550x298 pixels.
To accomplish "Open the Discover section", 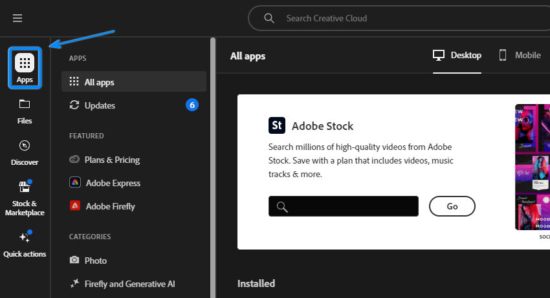I will pos(25,153).
